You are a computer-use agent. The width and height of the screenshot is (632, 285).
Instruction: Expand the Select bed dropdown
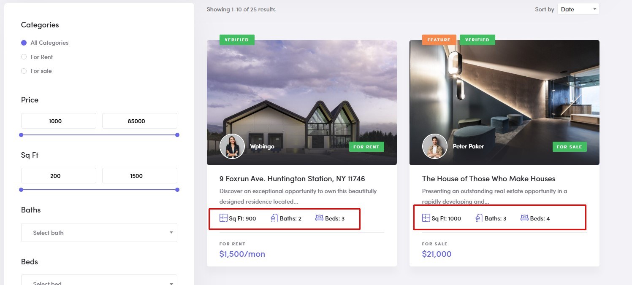[x=99, y=280]
